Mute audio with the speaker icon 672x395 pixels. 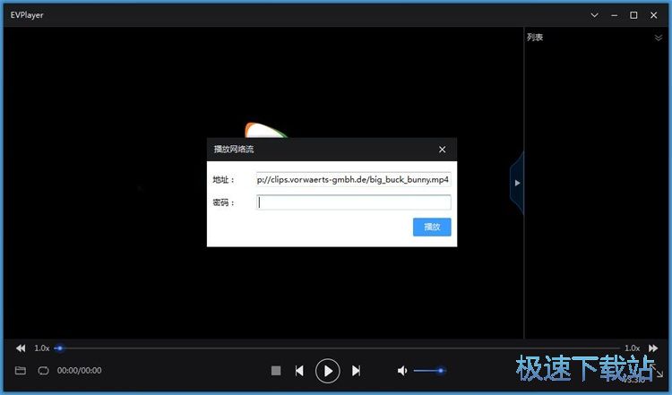click(402, 371)
